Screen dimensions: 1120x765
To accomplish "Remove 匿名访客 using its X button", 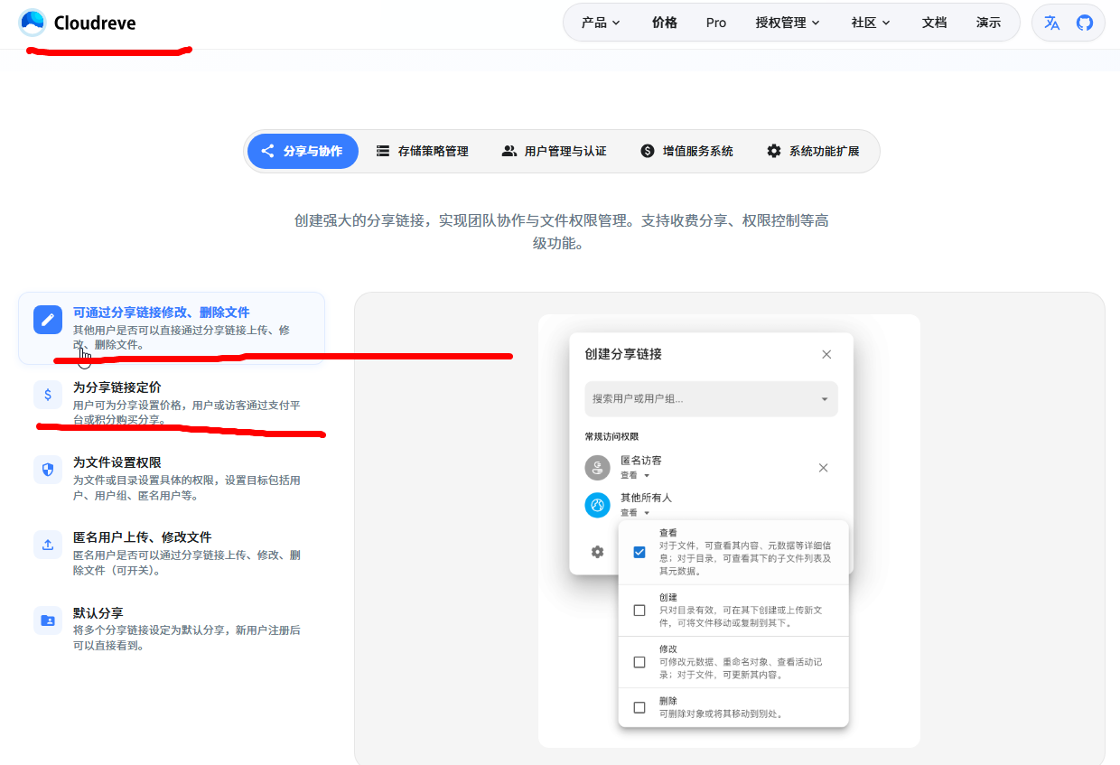I will pyautogui.click(x=823, y=468).
